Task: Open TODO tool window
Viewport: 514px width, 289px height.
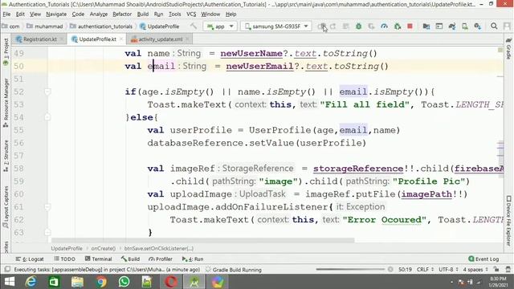Action: 64,258
